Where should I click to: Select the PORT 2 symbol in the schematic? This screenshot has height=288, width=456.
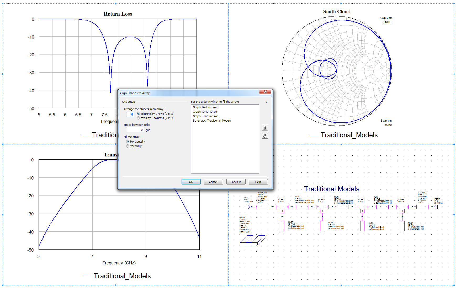pos(436,207)
